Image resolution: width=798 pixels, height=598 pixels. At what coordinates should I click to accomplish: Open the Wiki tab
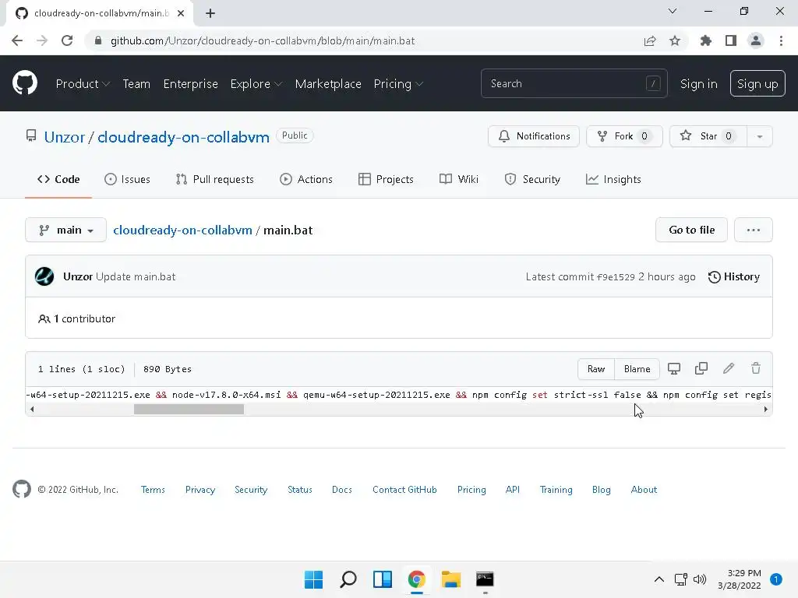pos(458,179)
